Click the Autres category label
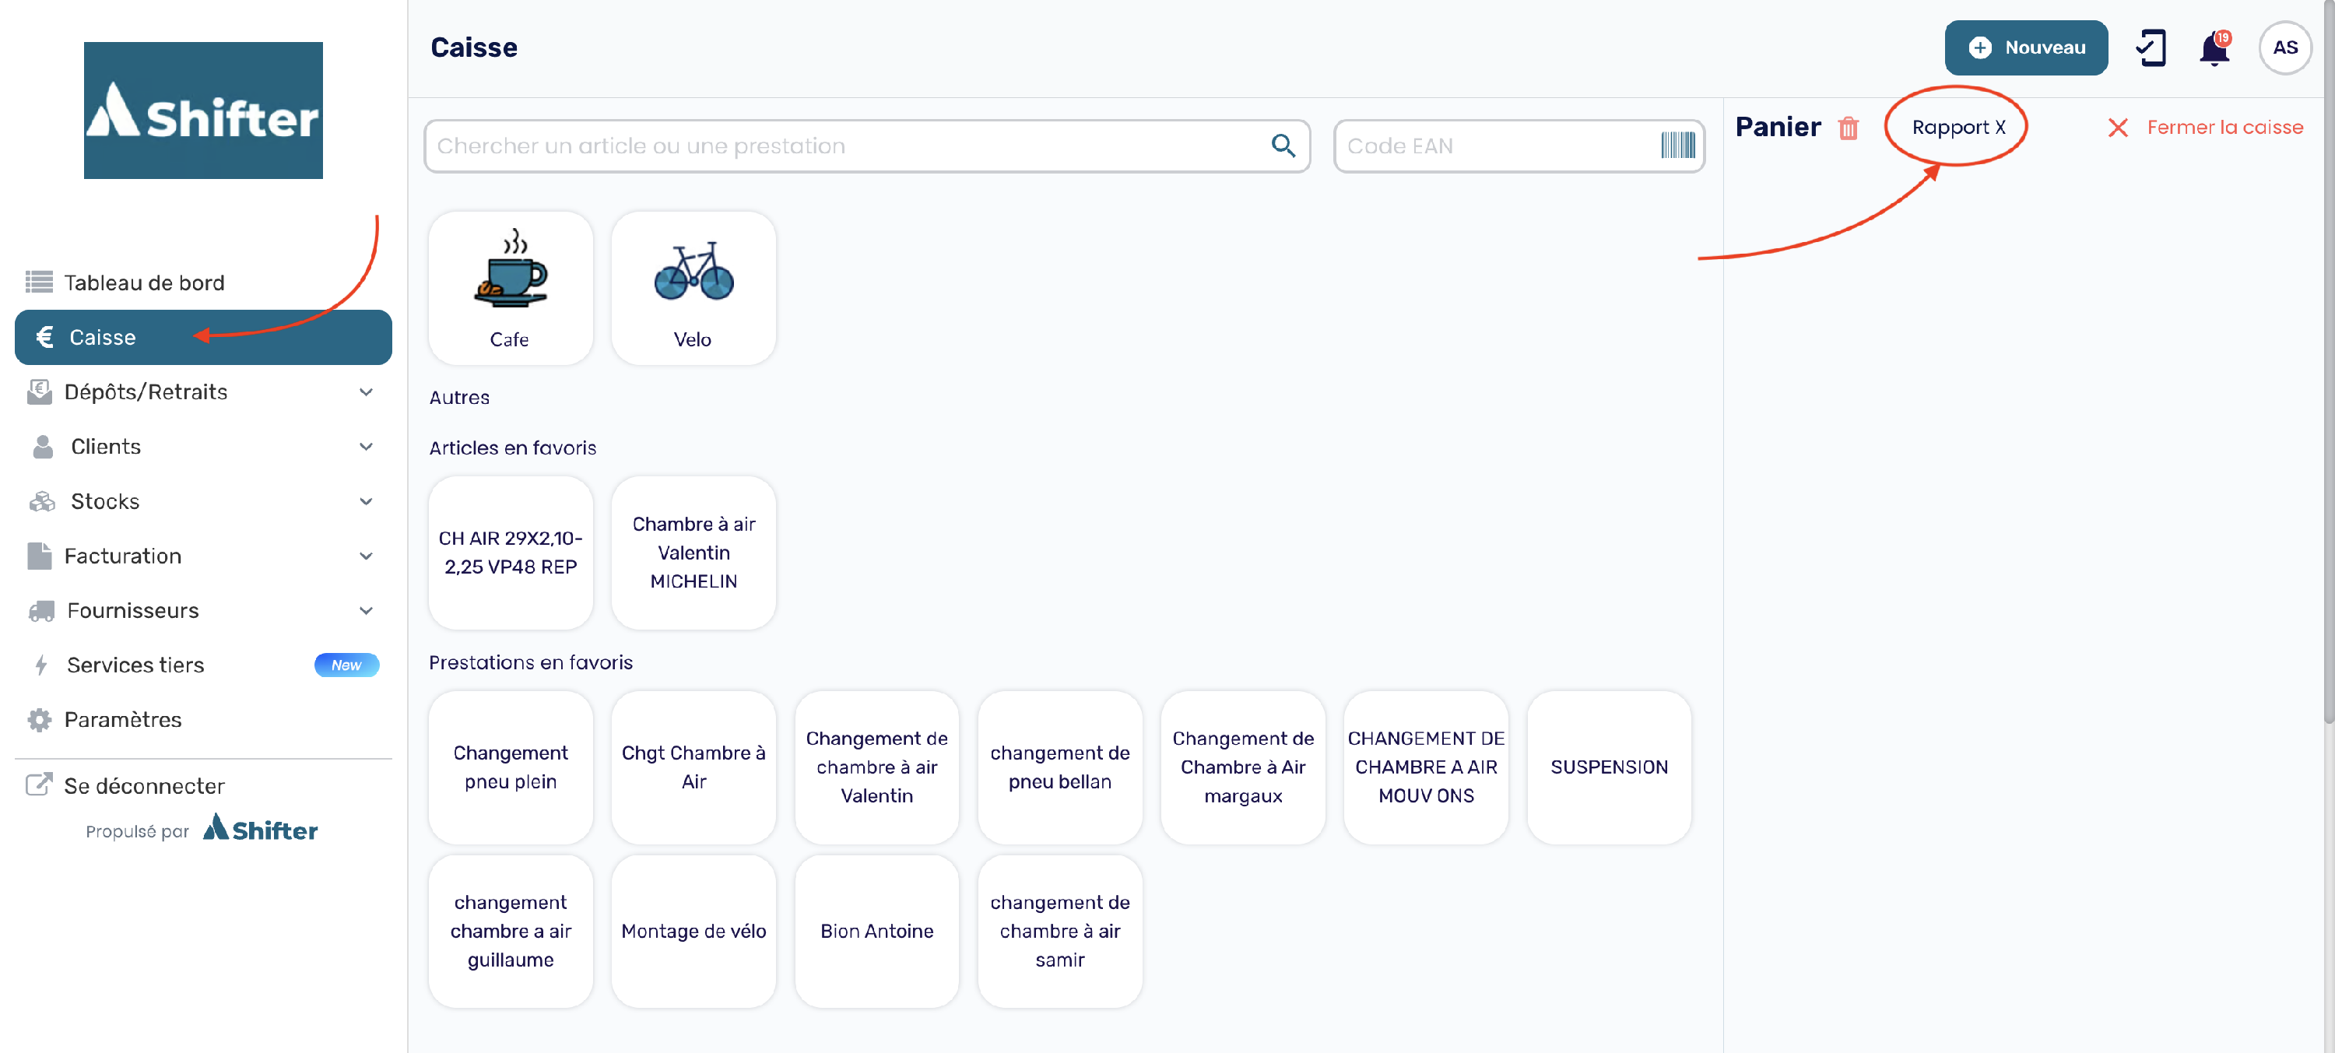Viewport: 2335px width, 1053px height. (458, 398)
